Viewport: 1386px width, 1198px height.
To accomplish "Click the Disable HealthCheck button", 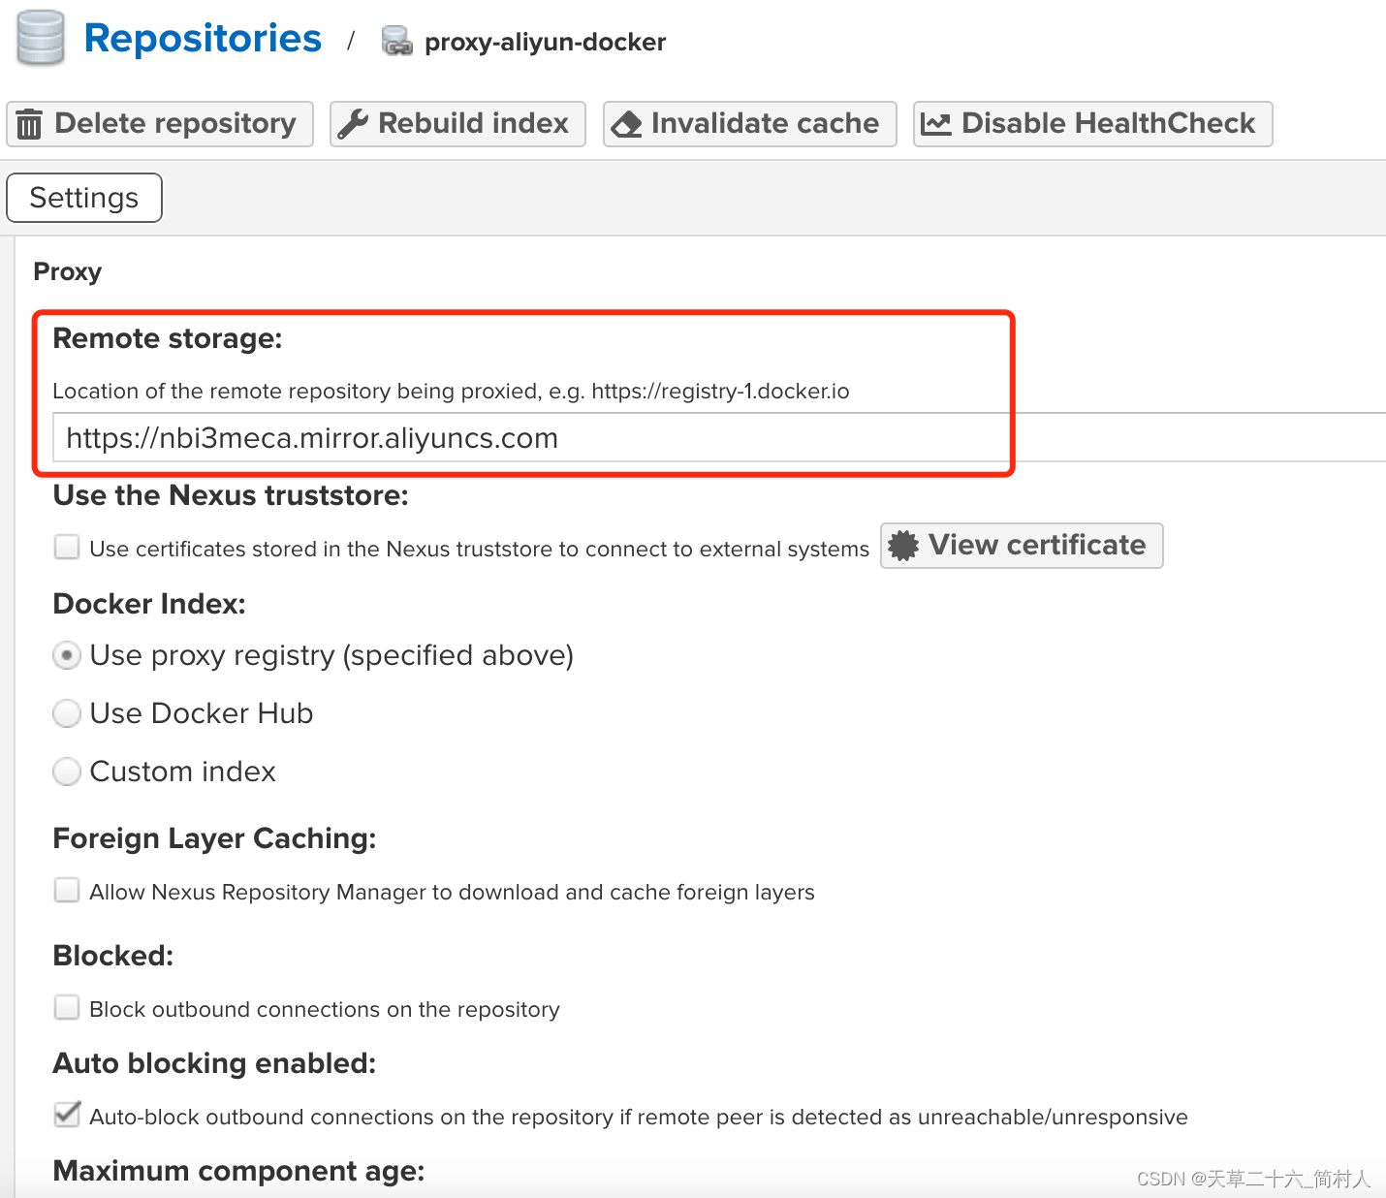I will coord(1092,124).
